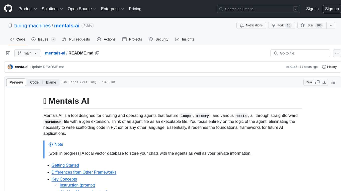Expand the Enterprise menu
The width and height of the screenshot is (341, 191).
tap(113, 9)
